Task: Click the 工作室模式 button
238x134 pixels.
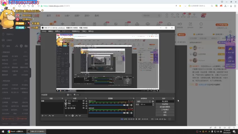Action: 165,110
